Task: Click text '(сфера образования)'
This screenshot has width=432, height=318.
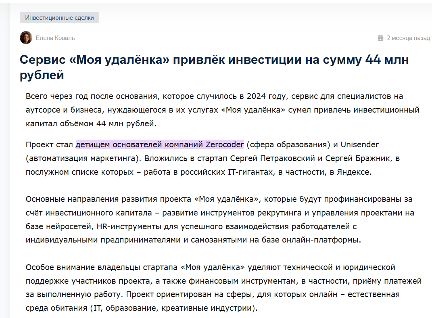Action: coord(288,144)
